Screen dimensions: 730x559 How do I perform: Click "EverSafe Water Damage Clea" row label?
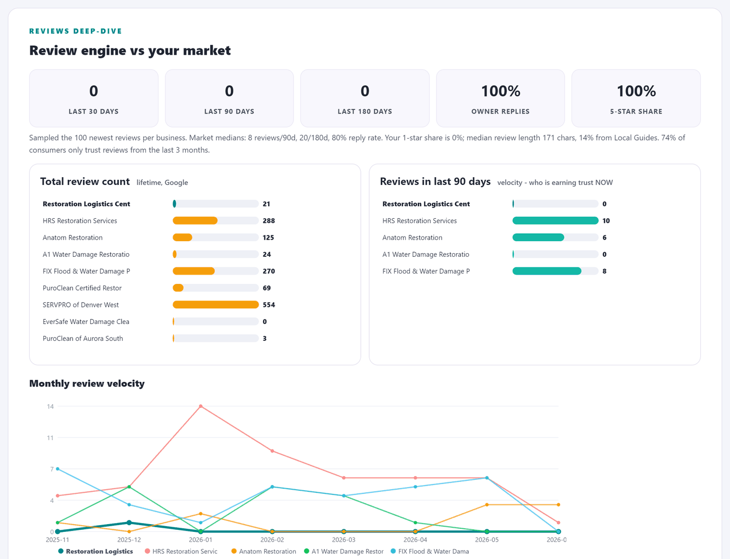click(86, 322)
